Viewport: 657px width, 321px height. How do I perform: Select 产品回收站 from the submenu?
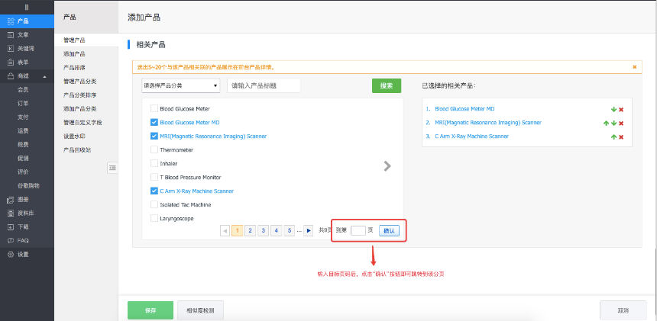77,149
